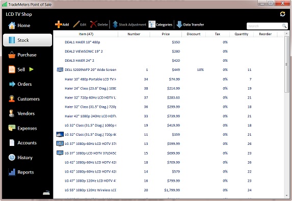Switch to Expenses menu label

pyautogui.click(x=27, y=128)
